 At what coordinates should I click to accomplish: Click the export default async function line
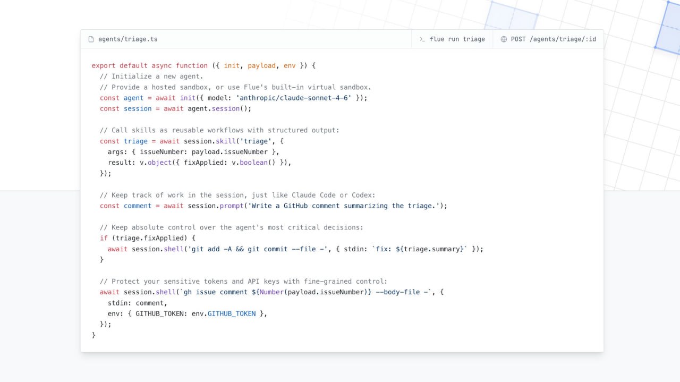(x=203, y=66)
